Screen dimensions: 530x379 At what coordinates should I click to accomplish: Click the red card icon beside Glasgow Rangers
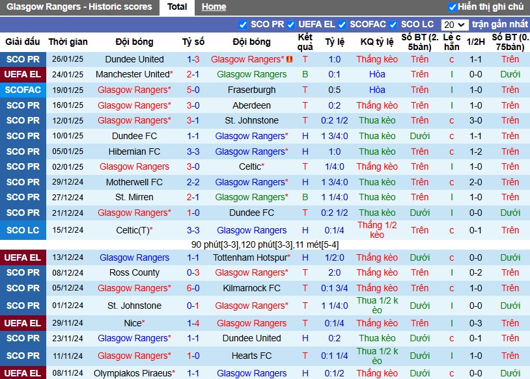(289, 59)
